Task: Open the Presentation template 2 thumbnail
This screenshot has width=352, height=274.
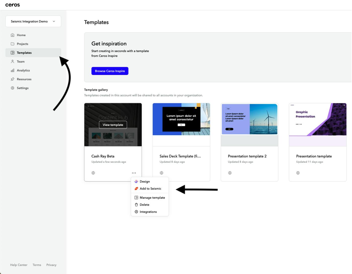Action: (x=249, y=125)
